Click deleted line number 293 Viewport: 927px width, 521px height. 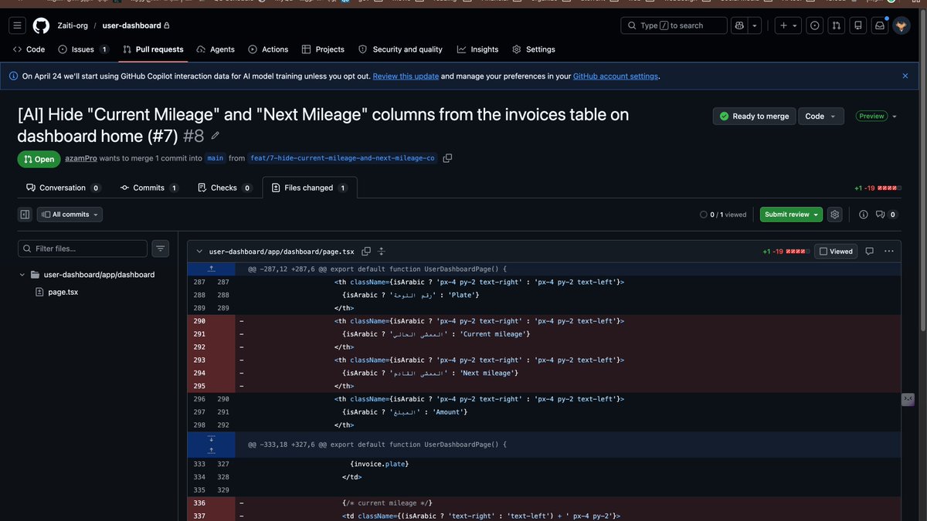tap(199, 360)
